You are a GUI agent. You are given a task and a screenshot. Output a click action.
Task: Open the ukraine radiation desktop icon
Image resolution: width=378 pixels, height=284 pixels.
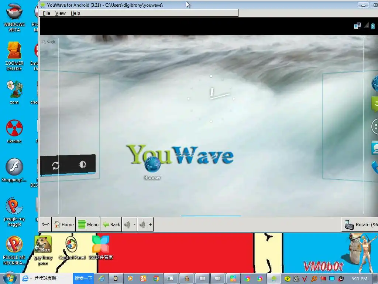tap(14, 131)
